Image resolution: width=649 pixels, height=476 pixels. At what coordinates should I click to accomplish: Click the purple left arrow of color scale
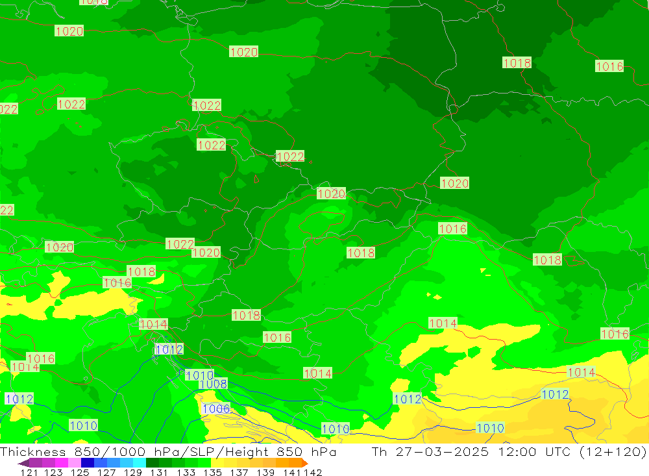pos(23,463)
